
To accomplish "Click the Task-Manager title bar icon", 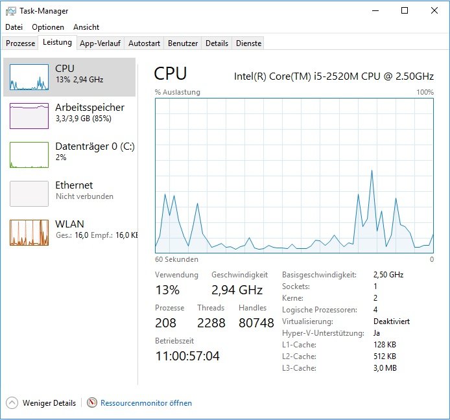I will pos(11,11).
